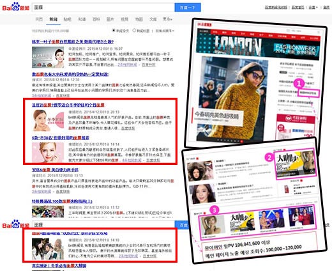Open the first search result's thumbnail image
The height and width of the screenshot is (271, 332).
pos(48,58)
